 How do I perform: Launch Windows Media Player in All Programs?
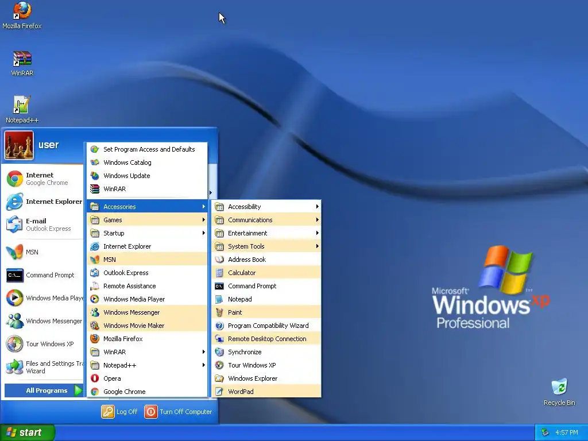click(147, 299)
